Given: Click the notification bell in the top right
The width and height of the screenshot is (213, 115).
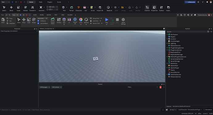Looking at the screenshot, I should [x=207, y=2].
